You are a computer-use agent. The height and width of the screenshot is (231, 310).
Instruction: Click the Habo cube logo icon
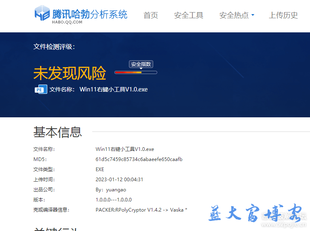tap(42, 13)
